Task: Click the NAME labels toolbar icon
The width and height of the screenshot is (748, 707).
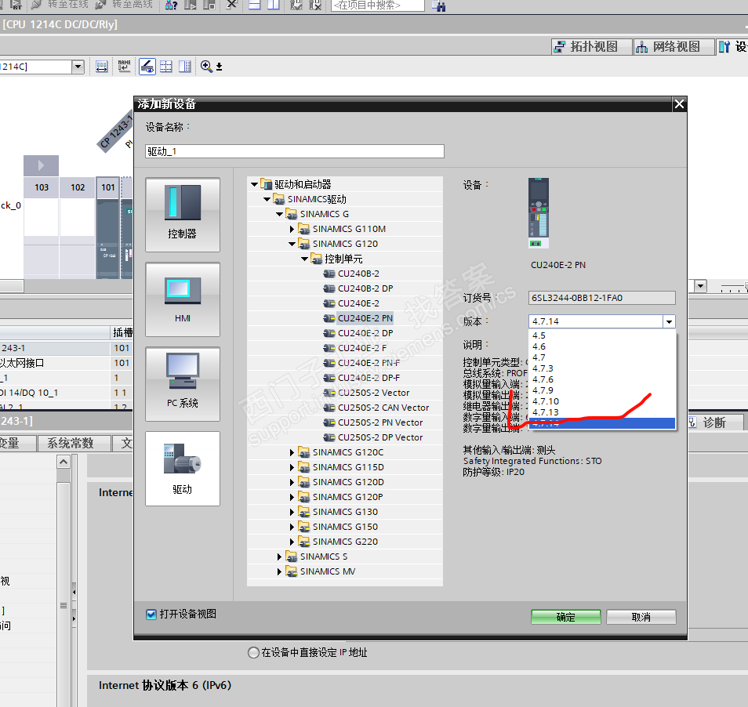Action: pos(124,67)
